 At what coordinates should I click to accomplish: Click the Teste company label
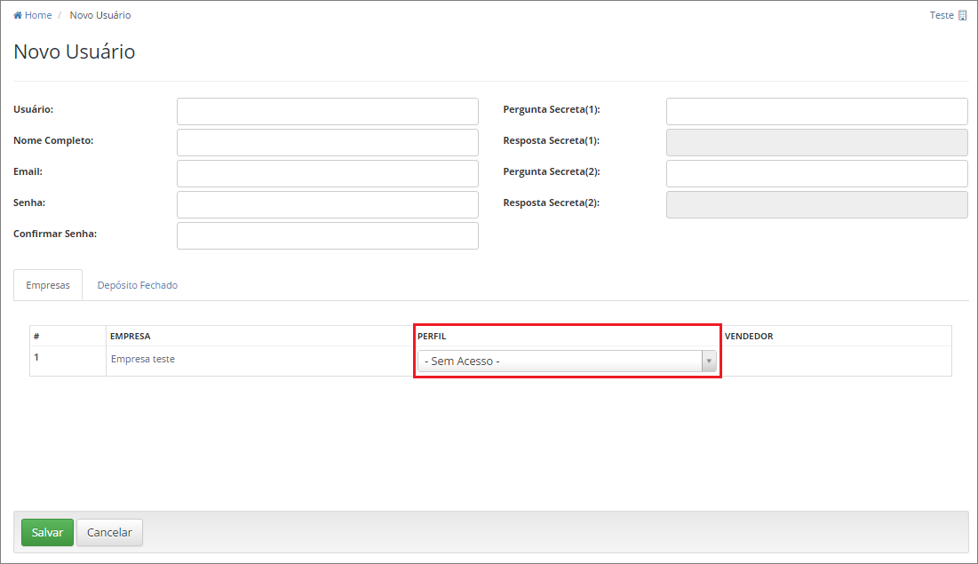[942, 15]
